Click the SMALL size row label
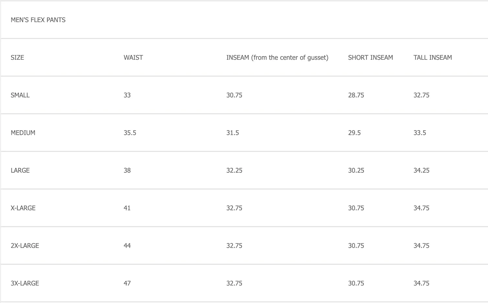The height and width of the screenshot is (303, 488). 20,95
